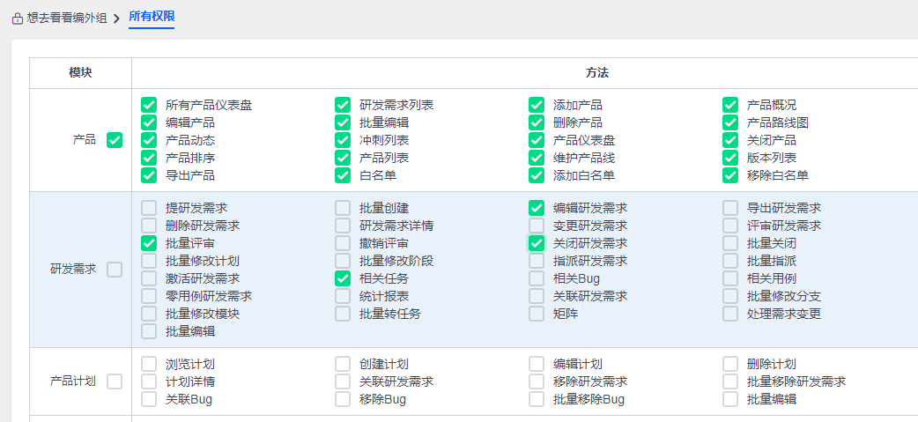Enable 导出研发需求 permission
This screenshot has width=918, height=422.
[730, 208]
